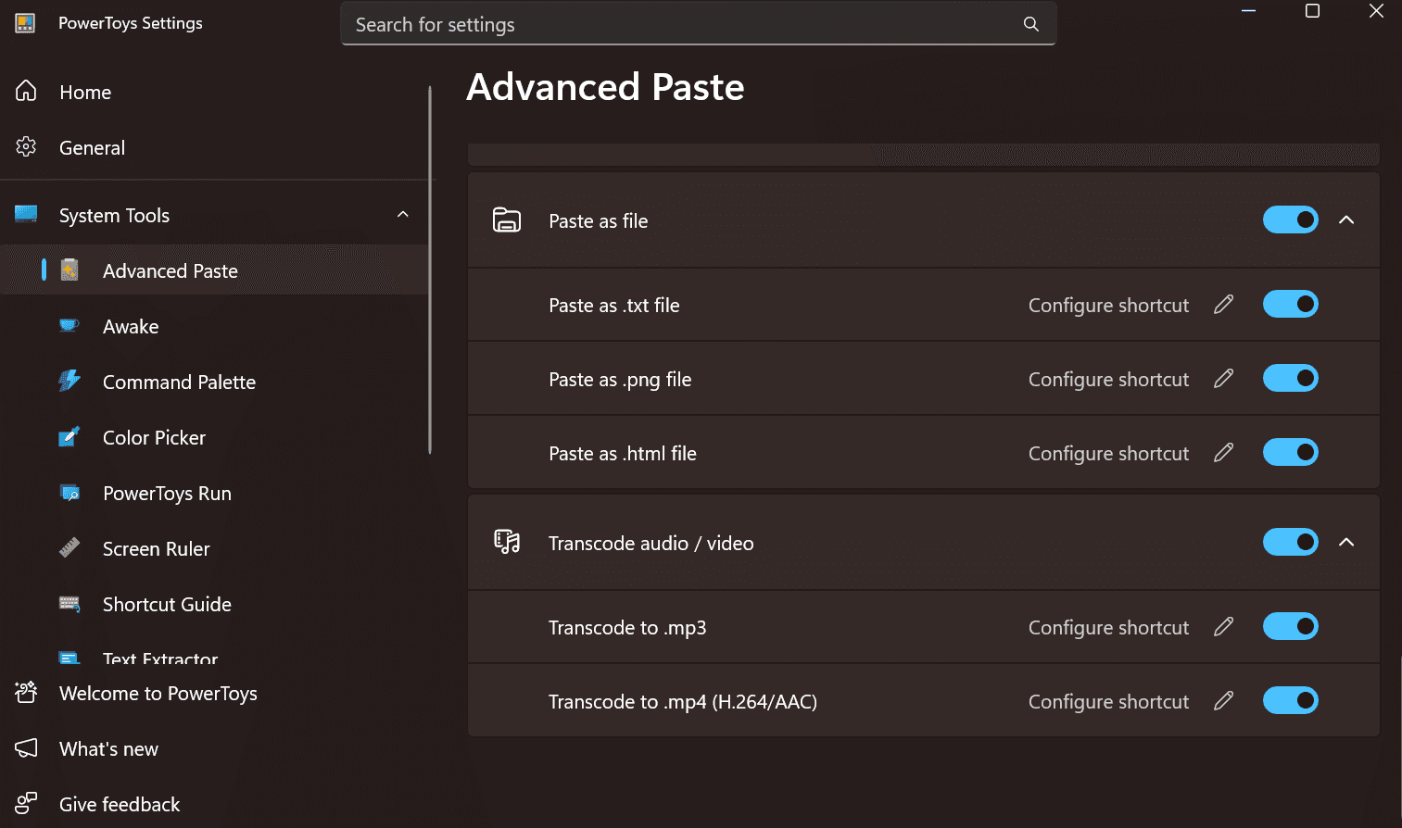Click the pencil icon beside Transcode to .mp3
1402x828 pixels.
click(1223, 627)
